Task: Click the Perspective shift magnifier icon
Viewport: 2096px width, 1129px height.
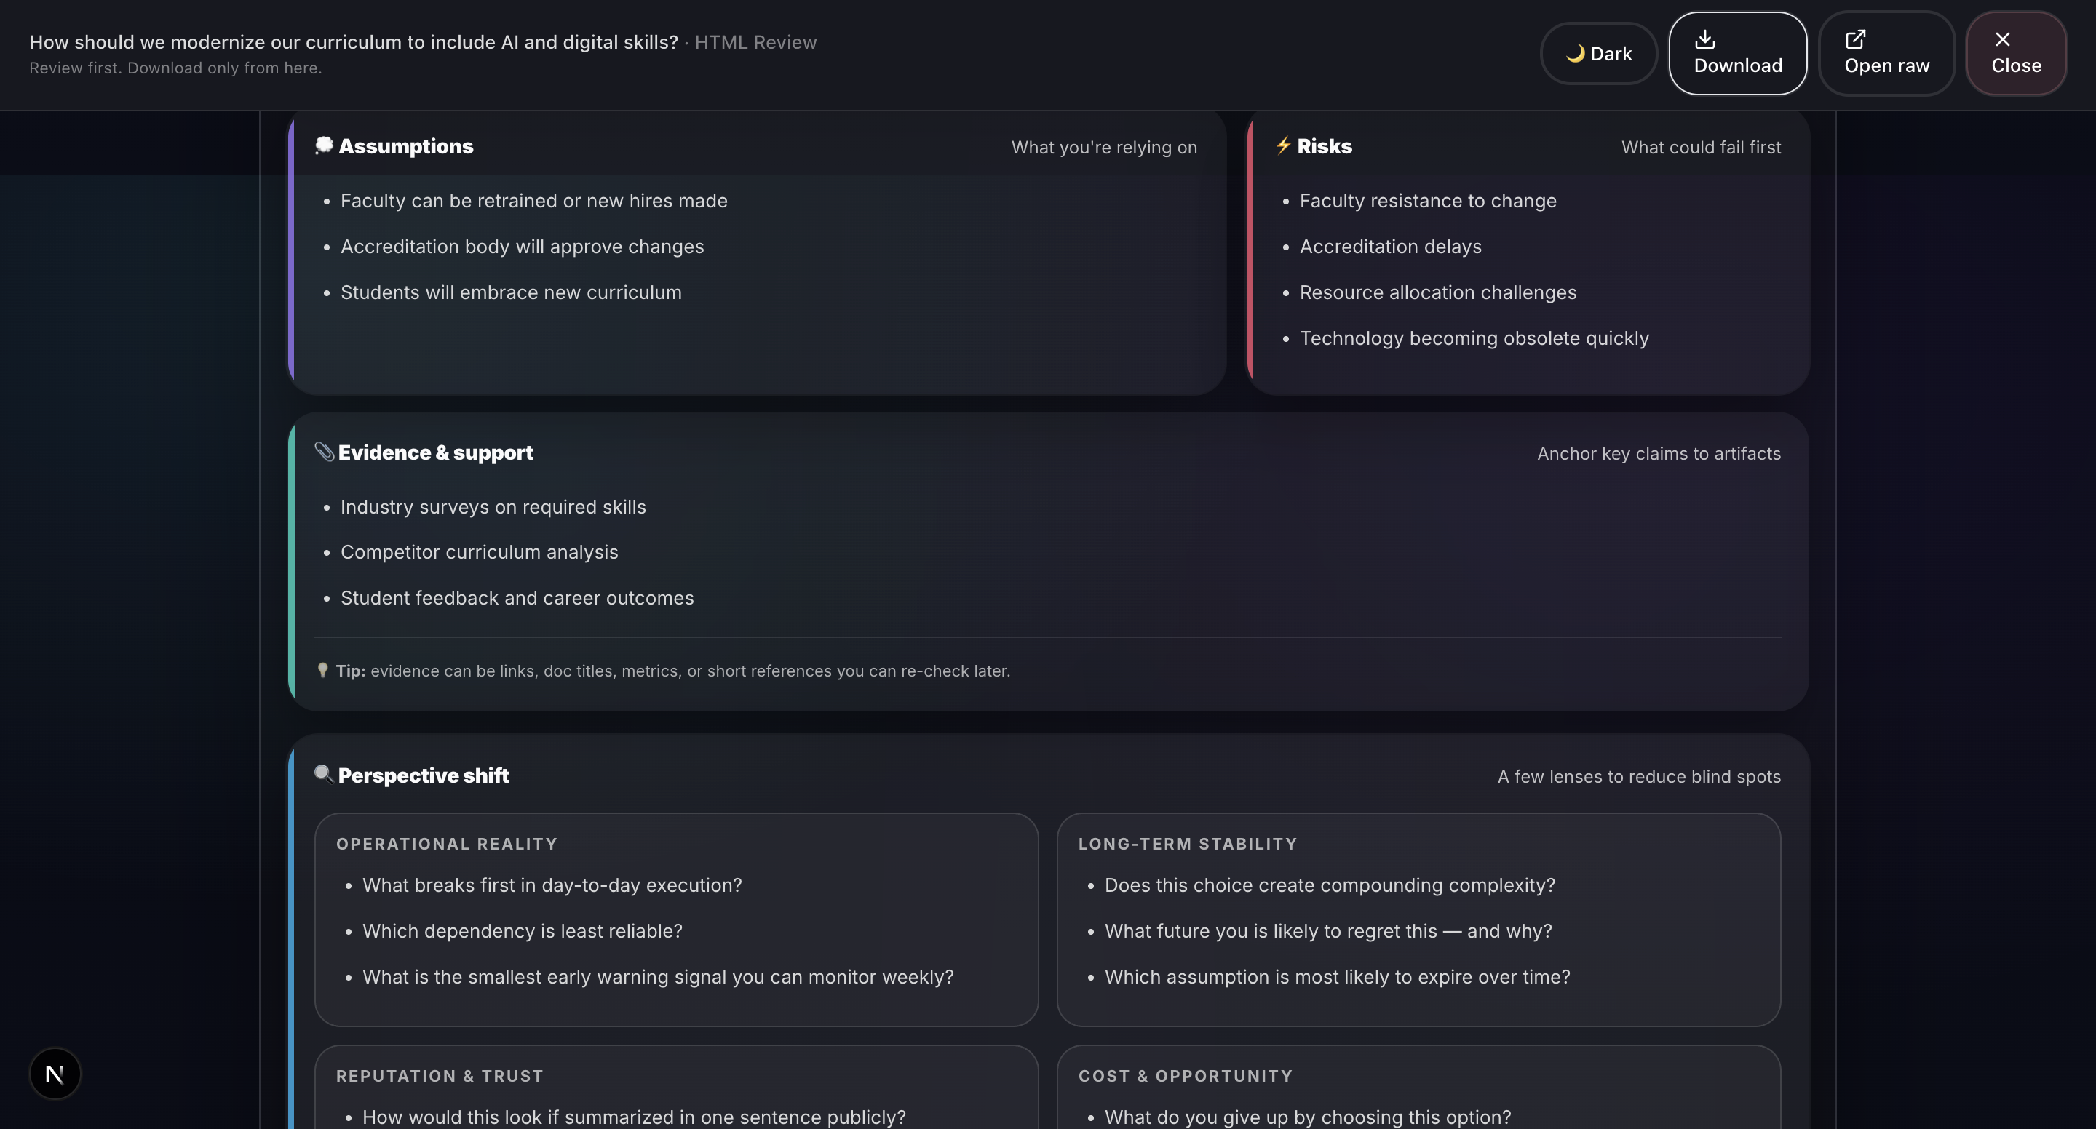Action: 323,773
